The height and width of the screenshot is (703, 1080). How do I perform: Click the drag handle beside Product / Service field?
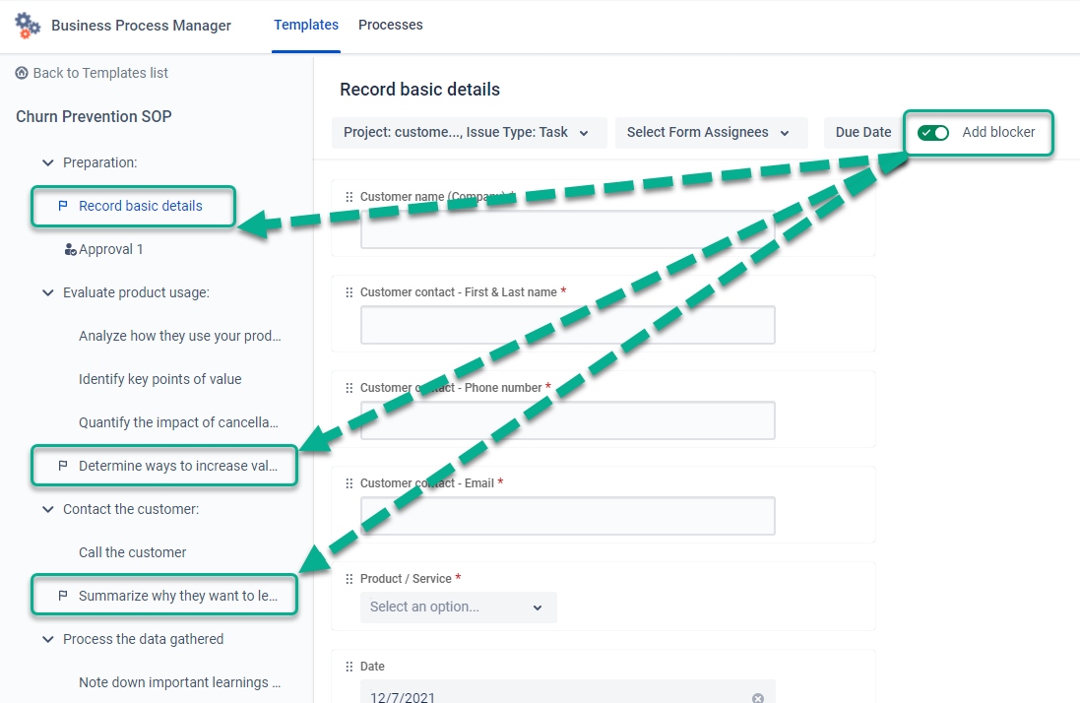pyautogui.click(x=349, y=579)
